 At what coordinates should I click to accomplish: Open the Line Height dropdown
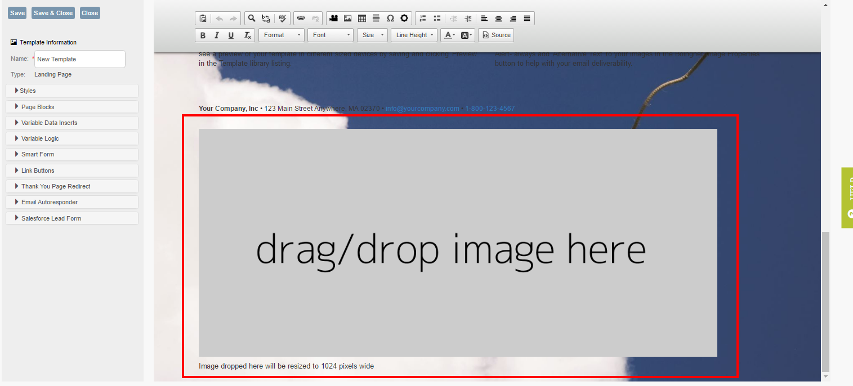point(414,35)
